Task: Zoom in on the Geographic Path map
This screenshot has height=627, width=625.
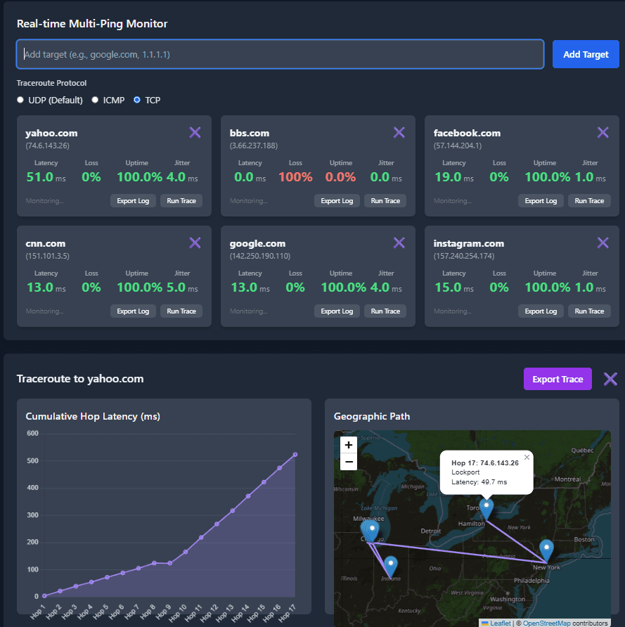Action: tap(348, 445)
